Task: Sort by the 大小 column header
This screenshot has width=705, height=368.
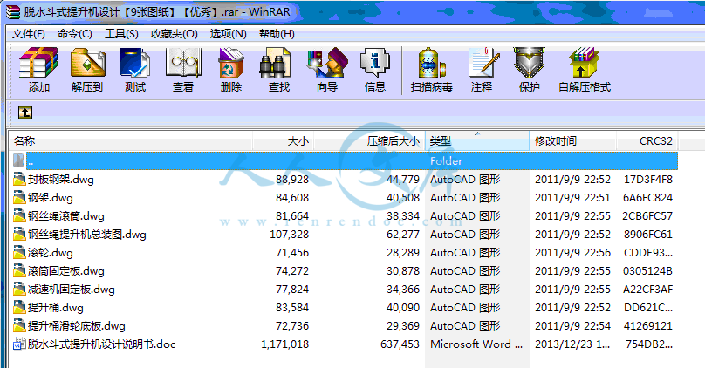Action: 283,141
